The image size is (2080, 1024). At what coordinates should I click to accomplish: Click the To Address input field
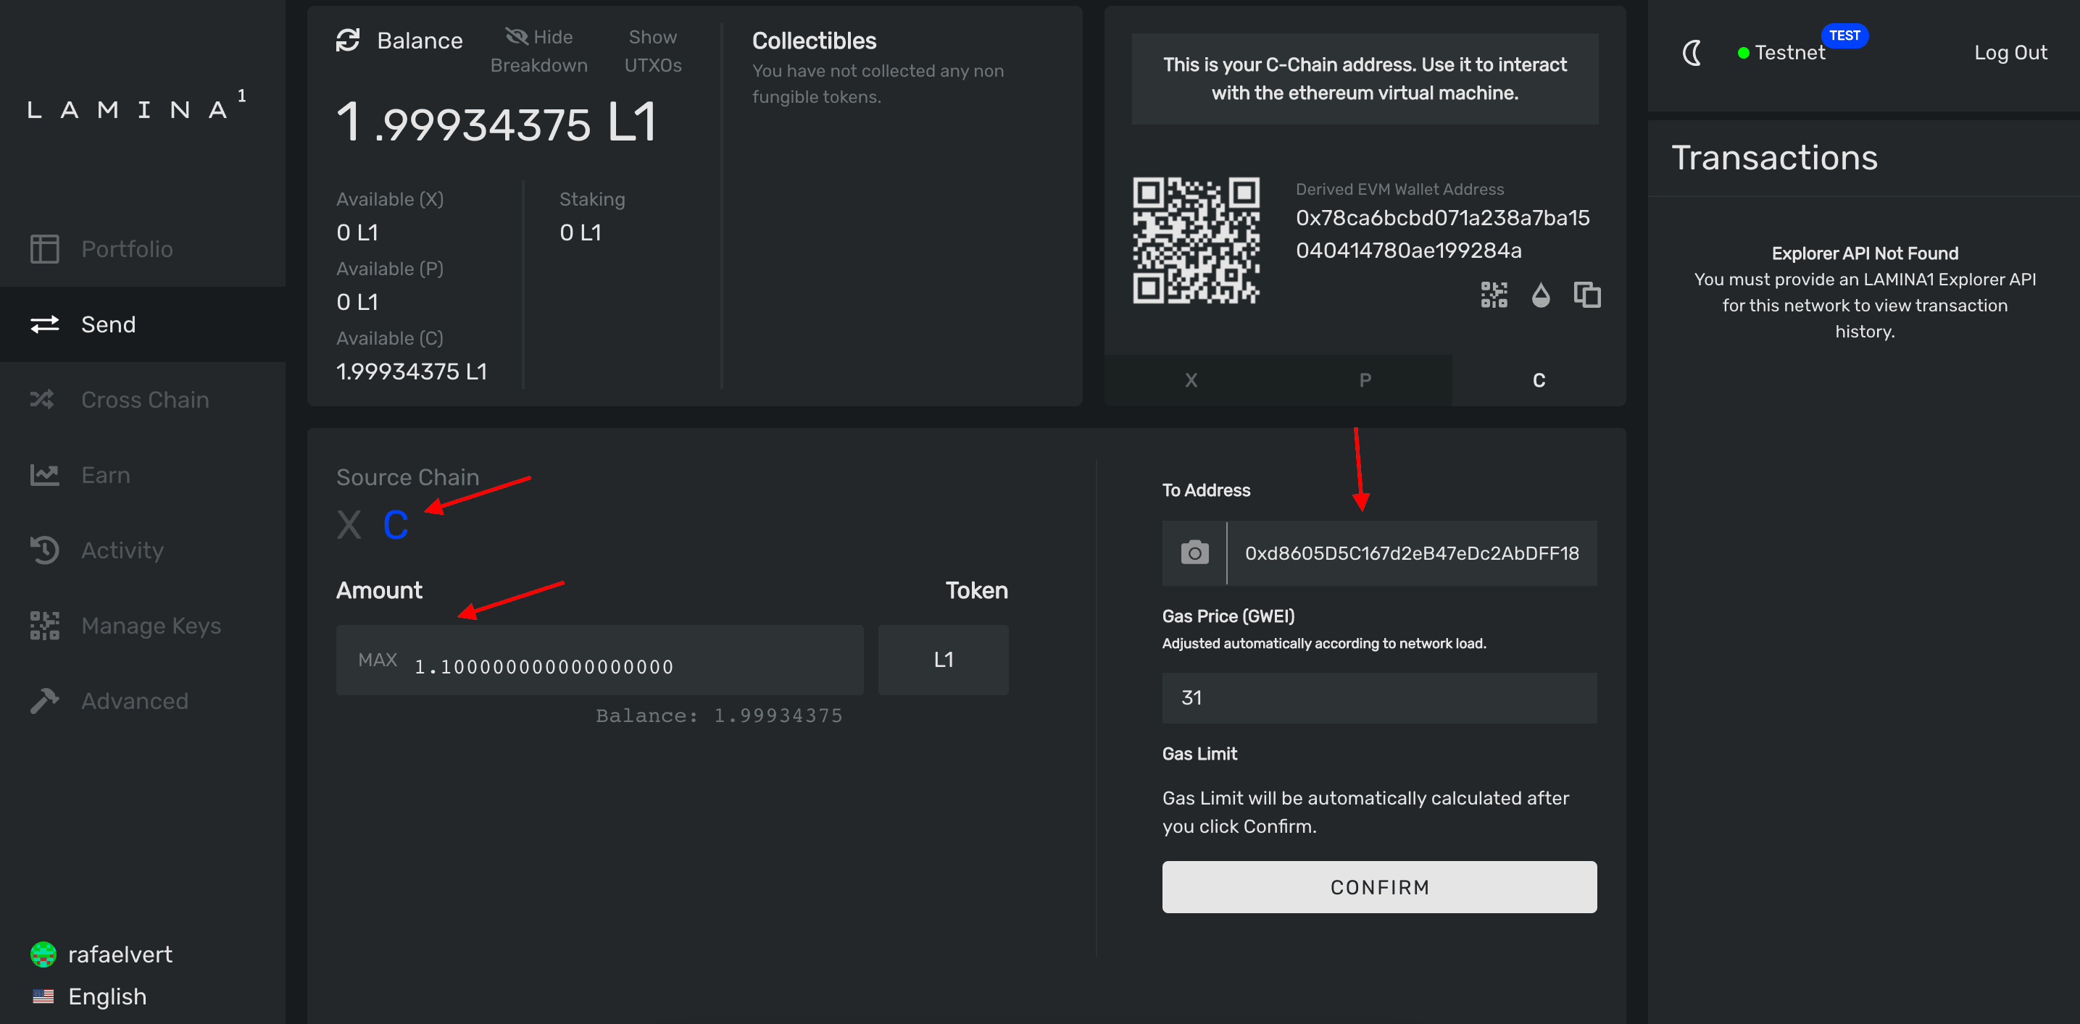1412,553
